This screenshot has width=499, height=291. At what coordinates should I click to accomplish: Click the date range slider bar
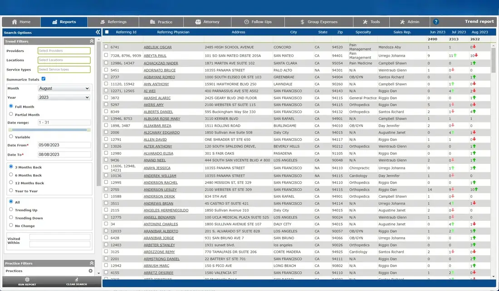point(49,130)
